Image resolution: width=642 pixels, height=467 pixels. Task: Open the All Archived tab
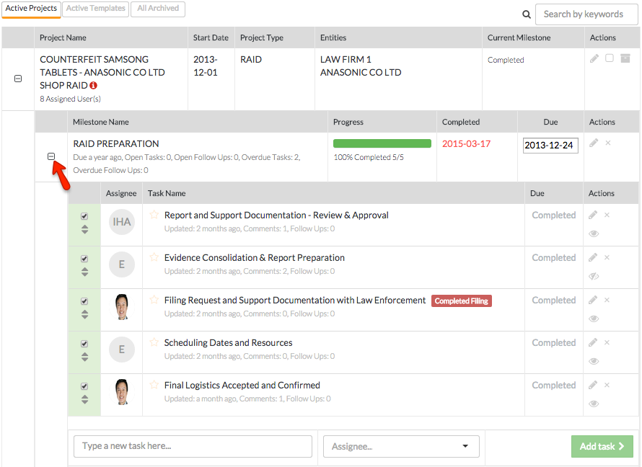[157, 9]
